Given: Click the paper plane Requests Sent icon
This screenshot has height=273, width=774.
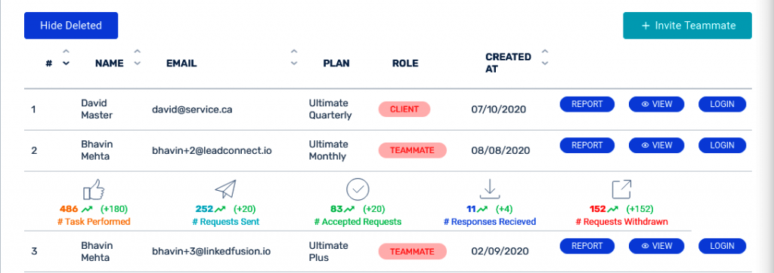Looking at the screenshot, I should coord(225,189).
